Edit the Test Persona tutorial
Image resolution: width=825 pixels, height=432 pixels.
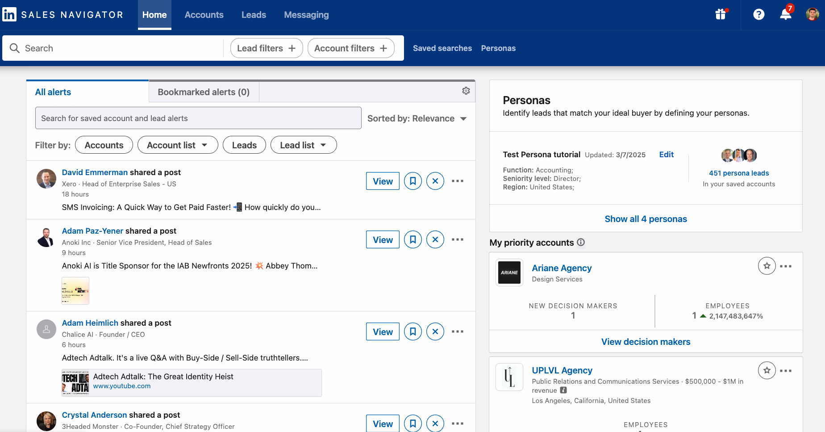click(667, 155)
